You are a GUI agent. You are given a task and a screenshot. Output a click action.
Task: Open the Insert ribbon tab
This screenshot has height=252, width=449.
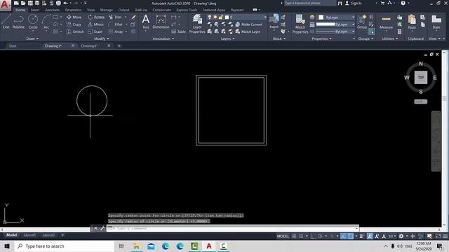click(x=35, y=10)
